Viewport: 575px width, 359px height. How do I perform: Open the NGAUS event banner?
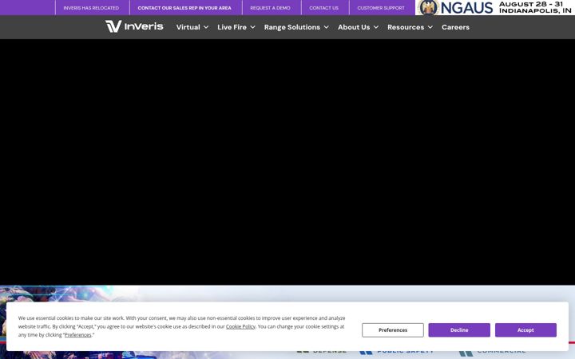pyautogui.click(x=494, y=7)
